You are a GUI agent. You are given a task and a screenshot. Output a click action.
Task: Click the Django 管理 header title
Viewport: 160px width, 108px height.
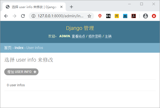[80, 28]
